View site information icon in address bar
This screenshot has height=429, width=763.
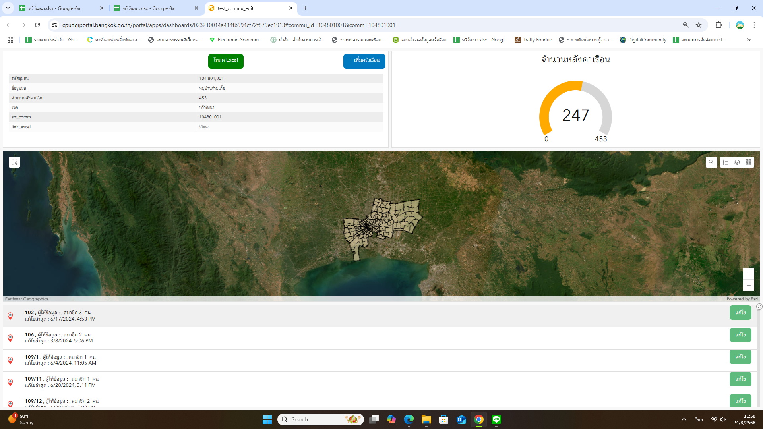[54, 25]
